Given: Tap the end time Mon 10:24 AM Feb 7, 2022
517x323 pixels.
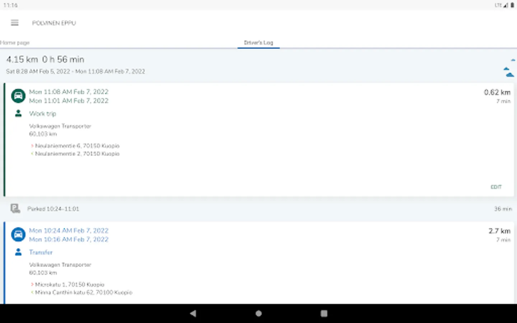Looking at the screenshot, I should tap(69, 230).
